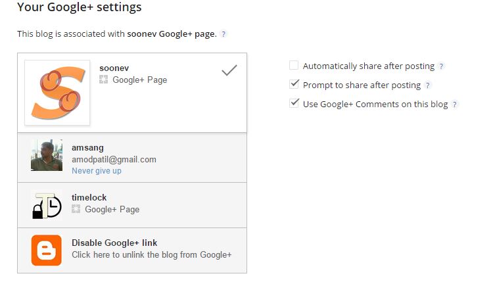Click the unlink blog from Google+ text
493x284 pixels.
pos(152,255)
